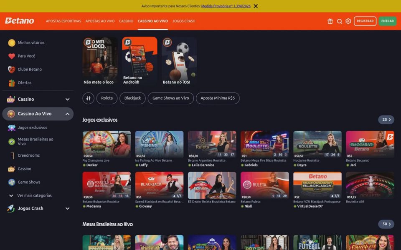
Task: Open the settings gear icon
Action: tap(348, 21)
